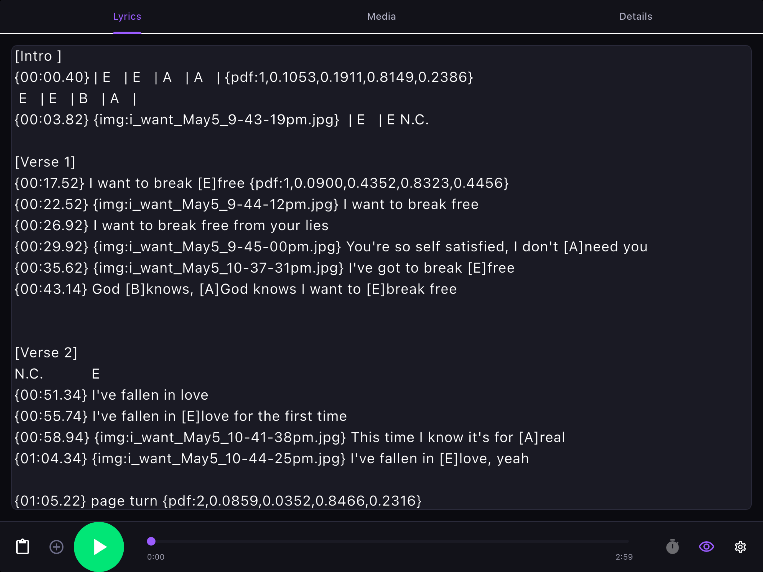Screen dimensions: 763x572
Task: Click the 0:00 elapsed time label
Action: pyautogui.click(x=156, y=557)
